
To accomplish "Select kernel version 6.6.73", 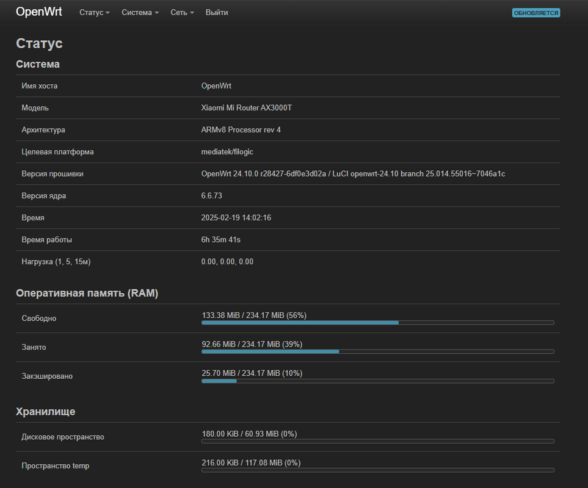I will (x=211, y=196).
